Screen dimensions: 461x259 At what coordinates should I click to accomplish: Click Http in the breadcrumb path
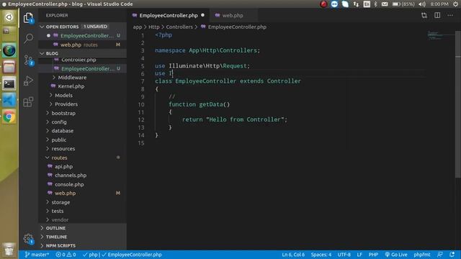(x=153, y=27)
